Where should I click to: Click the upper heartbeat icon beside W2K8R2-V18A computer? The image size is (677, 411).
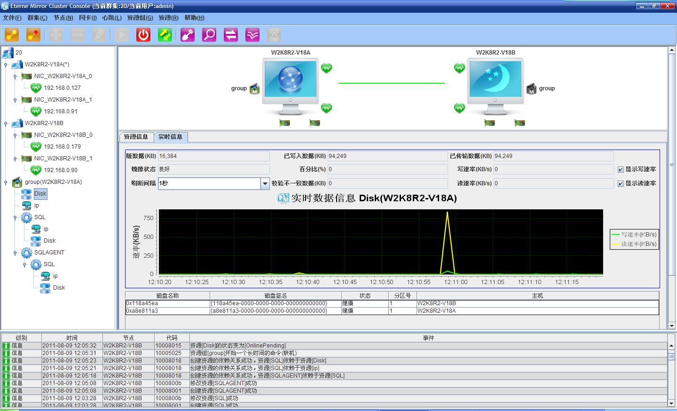[x=326, y=68]
